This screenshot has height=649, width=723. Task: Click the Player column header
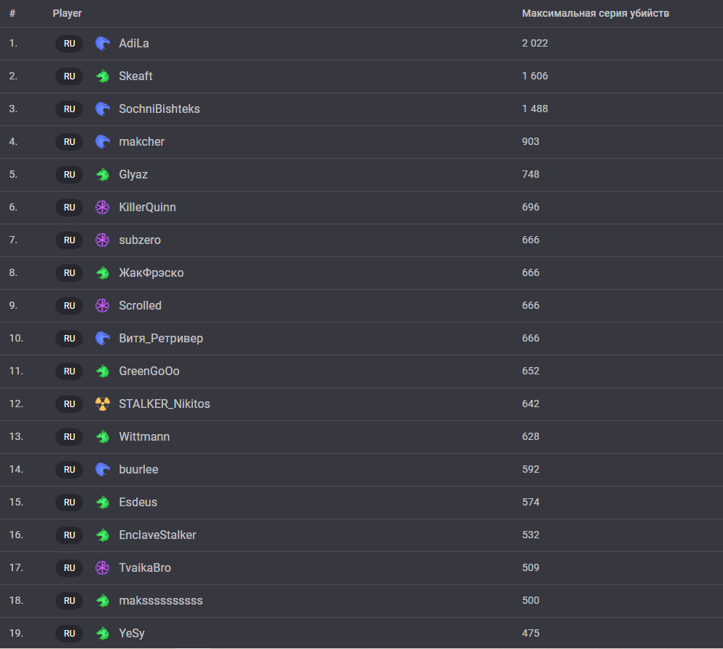pyautogui.click(x=67, y=14)
